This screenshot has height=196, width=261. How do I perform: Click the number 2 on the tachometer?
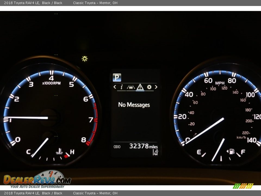[17, 99]
